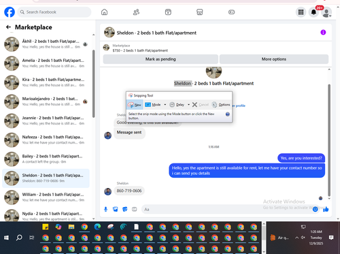Open the Jeannie conversation
Screen dimensions: 340x254
click(x=46, y=121)
